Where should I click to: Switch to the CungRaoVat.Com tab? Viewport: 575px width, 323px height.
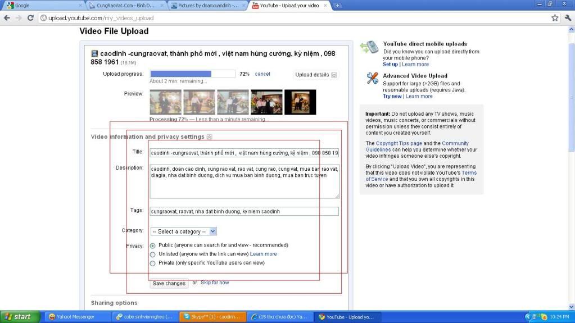point(126,6)
